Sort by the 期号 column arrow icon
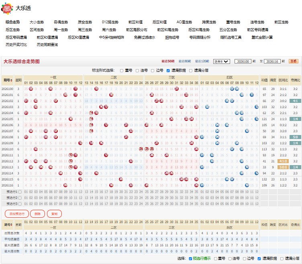302x264 pixels. [x=11, y=80]
